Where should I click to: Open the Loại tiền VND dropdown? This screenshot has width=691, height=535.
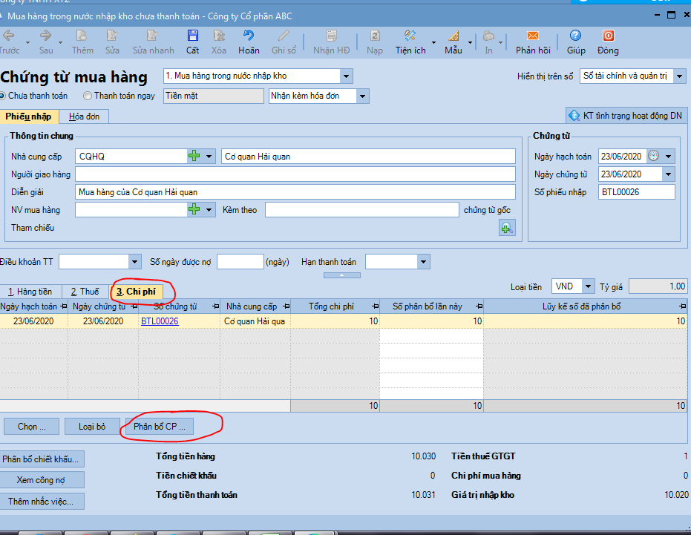pyautogui.click(x=588, y=286)
